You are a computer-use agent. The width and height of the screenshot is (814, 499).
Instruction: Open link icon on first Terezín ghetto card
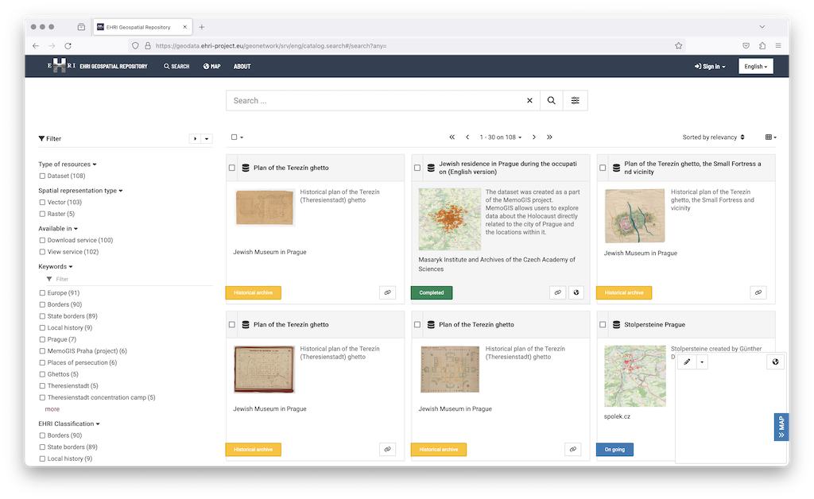coord(387,292)
